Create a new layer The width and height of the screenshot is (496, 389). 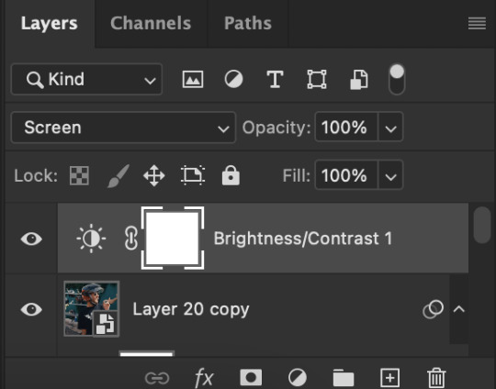[389, 378]
